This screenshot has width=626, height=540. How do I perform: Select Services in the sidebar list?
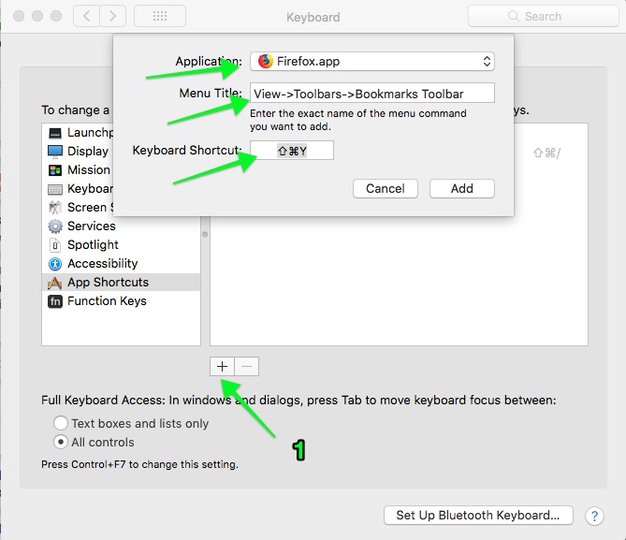[x=121, y=226]
